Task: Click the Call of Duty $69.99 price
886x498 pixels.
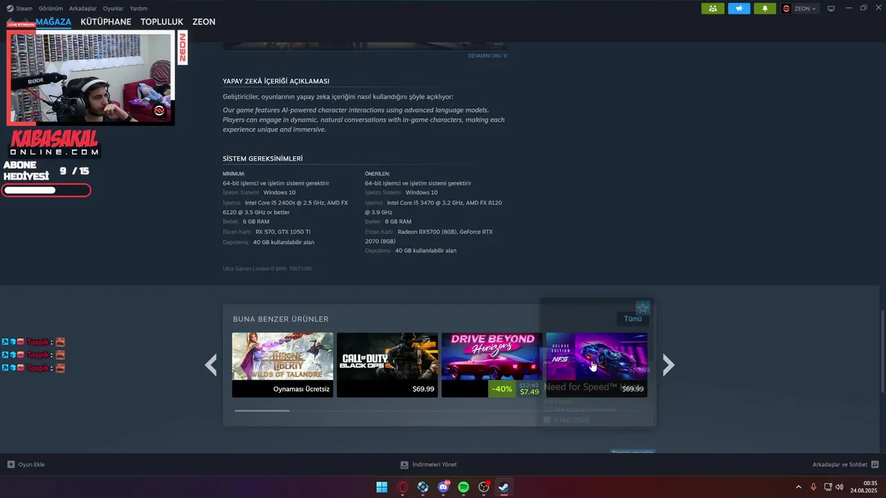Action: (423, 389)
